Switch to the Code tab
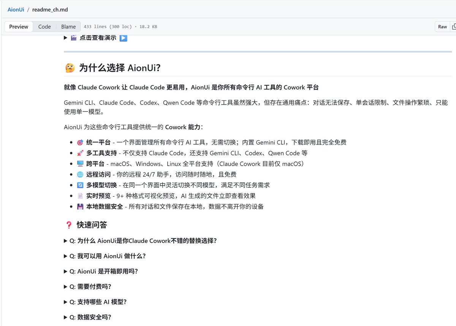This screenshot has height=326, width=456. tap(44, 27)
